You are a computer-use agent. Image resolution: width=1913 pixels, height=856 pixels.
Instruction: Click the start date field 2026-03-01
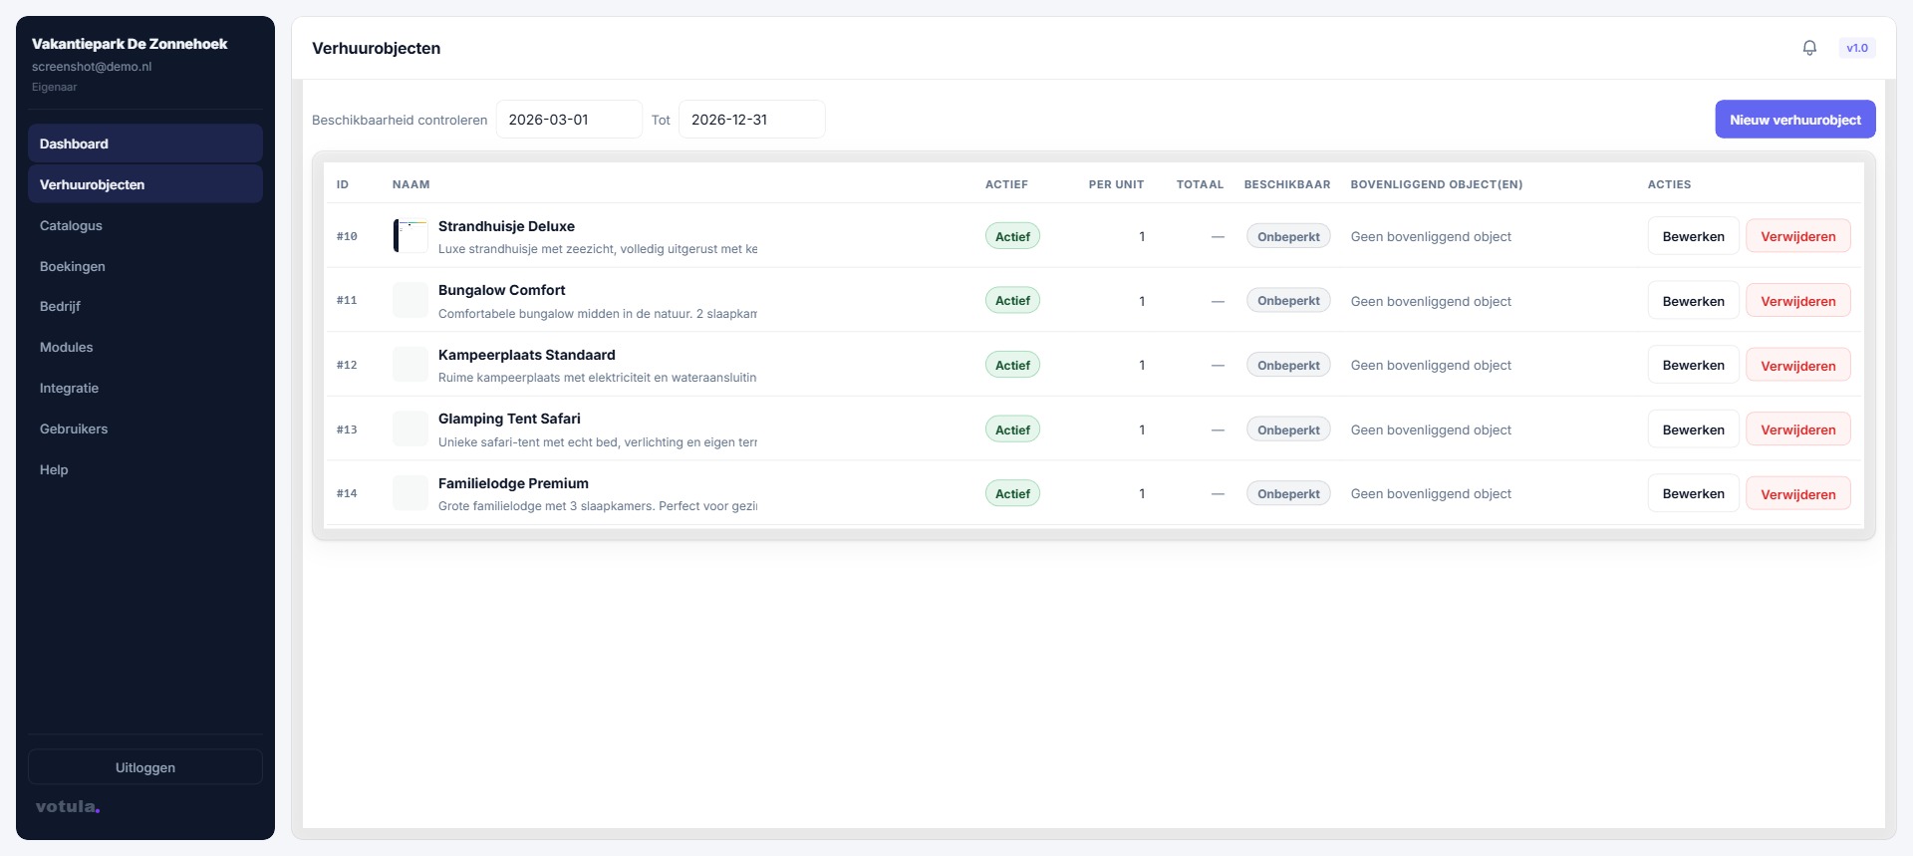pyautogui.click(x=569, y=120)
